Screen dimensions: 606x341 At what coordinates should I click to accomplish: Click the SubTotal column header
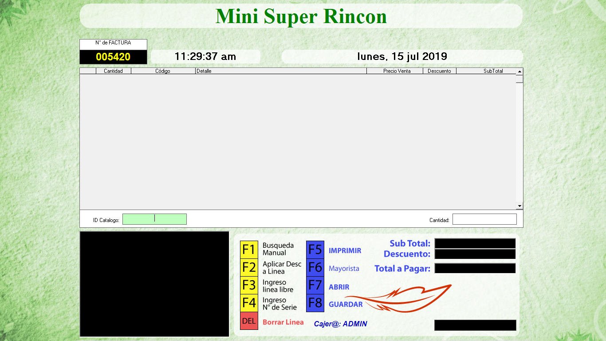coord(486,71)
